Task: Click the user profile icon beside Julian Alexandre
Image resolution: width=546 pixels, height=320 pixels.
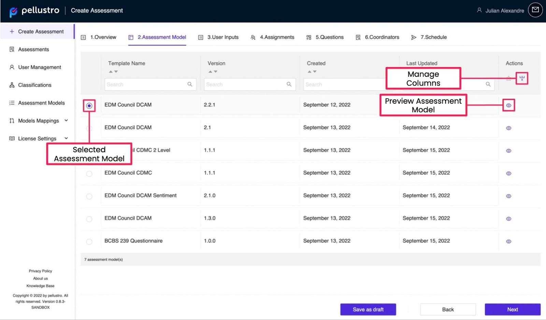Action: (479, 10)
